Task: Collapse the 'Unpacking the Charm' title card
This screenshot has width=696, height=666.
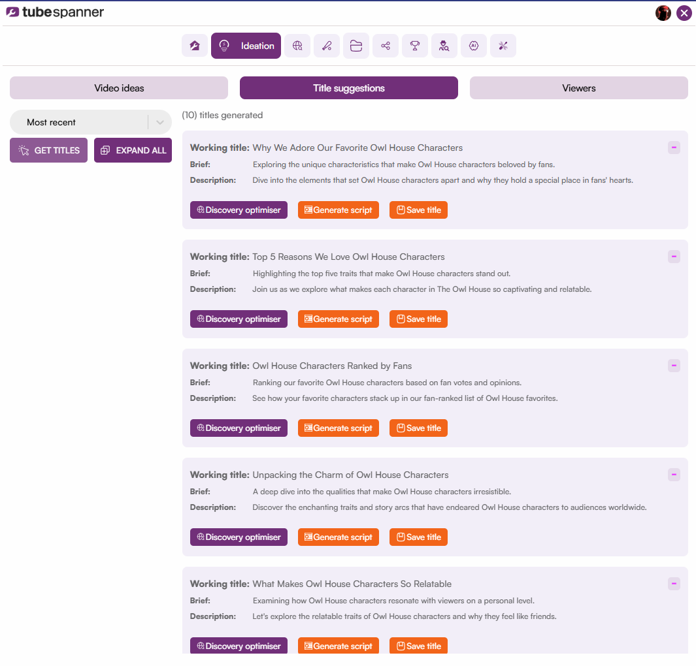Action: pos(674,475)
